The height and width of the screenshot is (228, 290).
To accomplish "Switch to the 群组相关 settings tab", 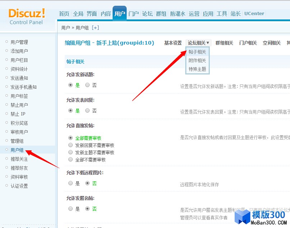I will [224, 43].
